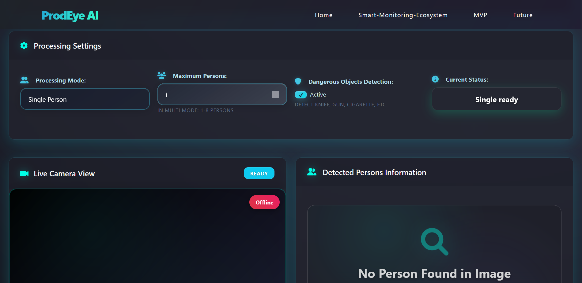The height and width of the screenshot is (283, 582).
Task: Toggle the Active dangerous objects checkbox
Action: (x=301, y=95)
